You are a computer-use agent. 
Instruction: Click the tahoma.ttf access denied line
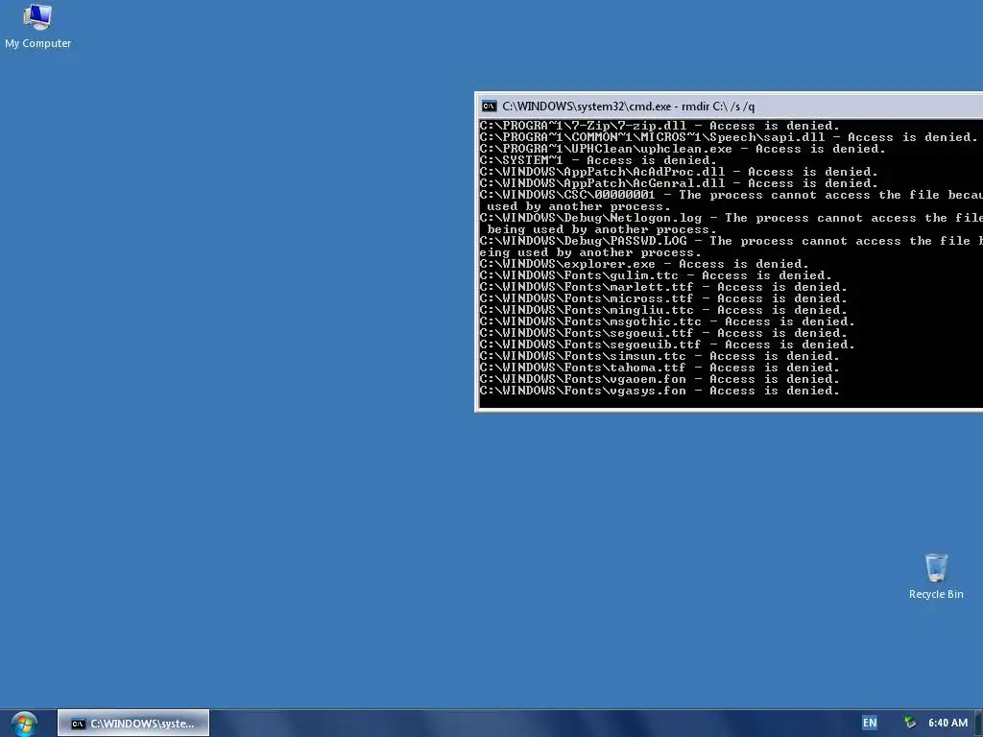659,368
